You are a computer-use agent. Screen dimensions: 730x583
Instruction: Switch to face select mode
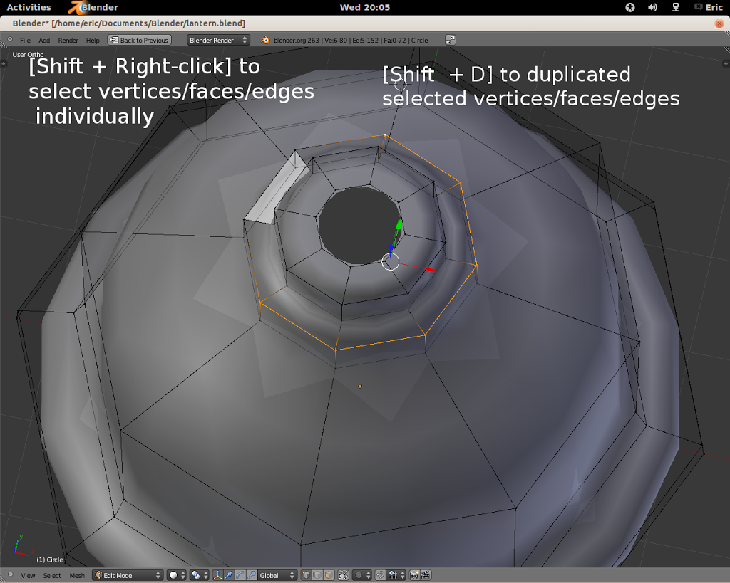327,575
